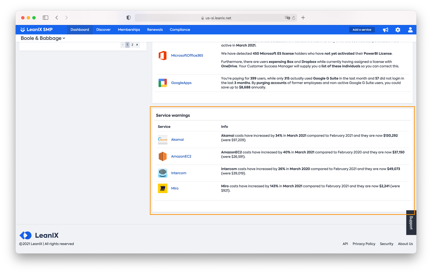Viewport: 432px width, 274px height.
Task: Click the Akamai logo icon
Action: 163,139
